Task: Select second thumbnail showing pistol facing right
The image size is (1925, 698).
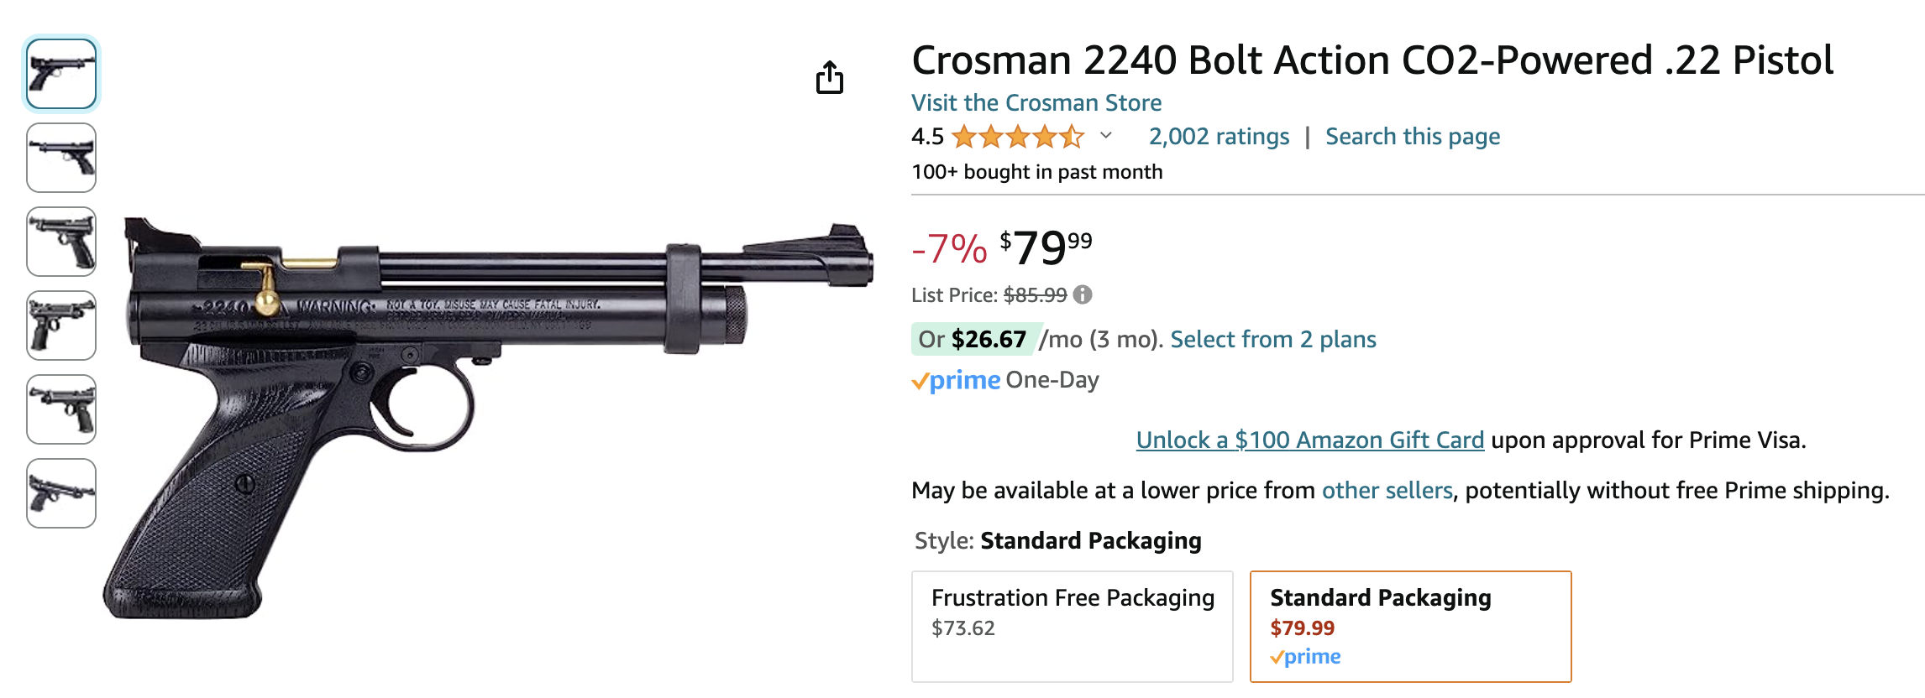Action: [61, 158]
